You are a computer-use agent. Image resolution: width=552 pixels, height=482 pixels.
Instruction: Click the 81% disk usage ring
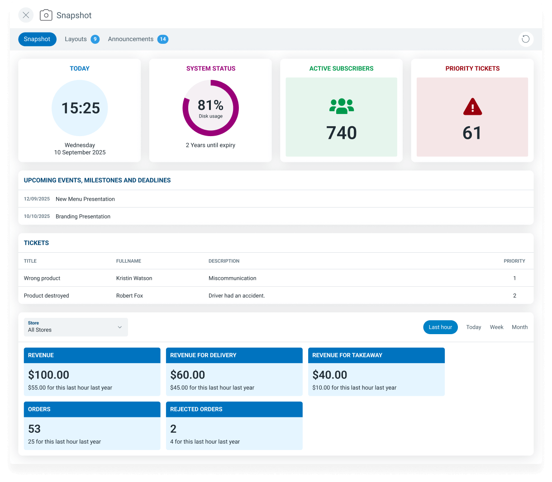click(x=211, y=108)
